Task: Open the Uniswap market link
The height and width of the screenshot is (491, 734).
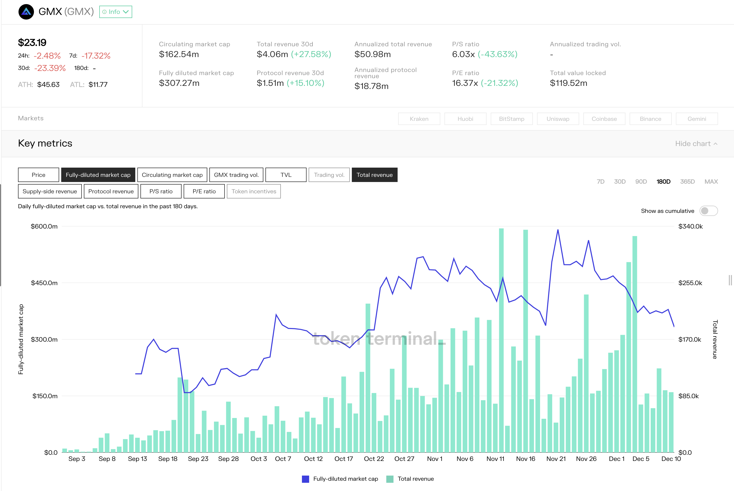Action: [x=558, y=119]
